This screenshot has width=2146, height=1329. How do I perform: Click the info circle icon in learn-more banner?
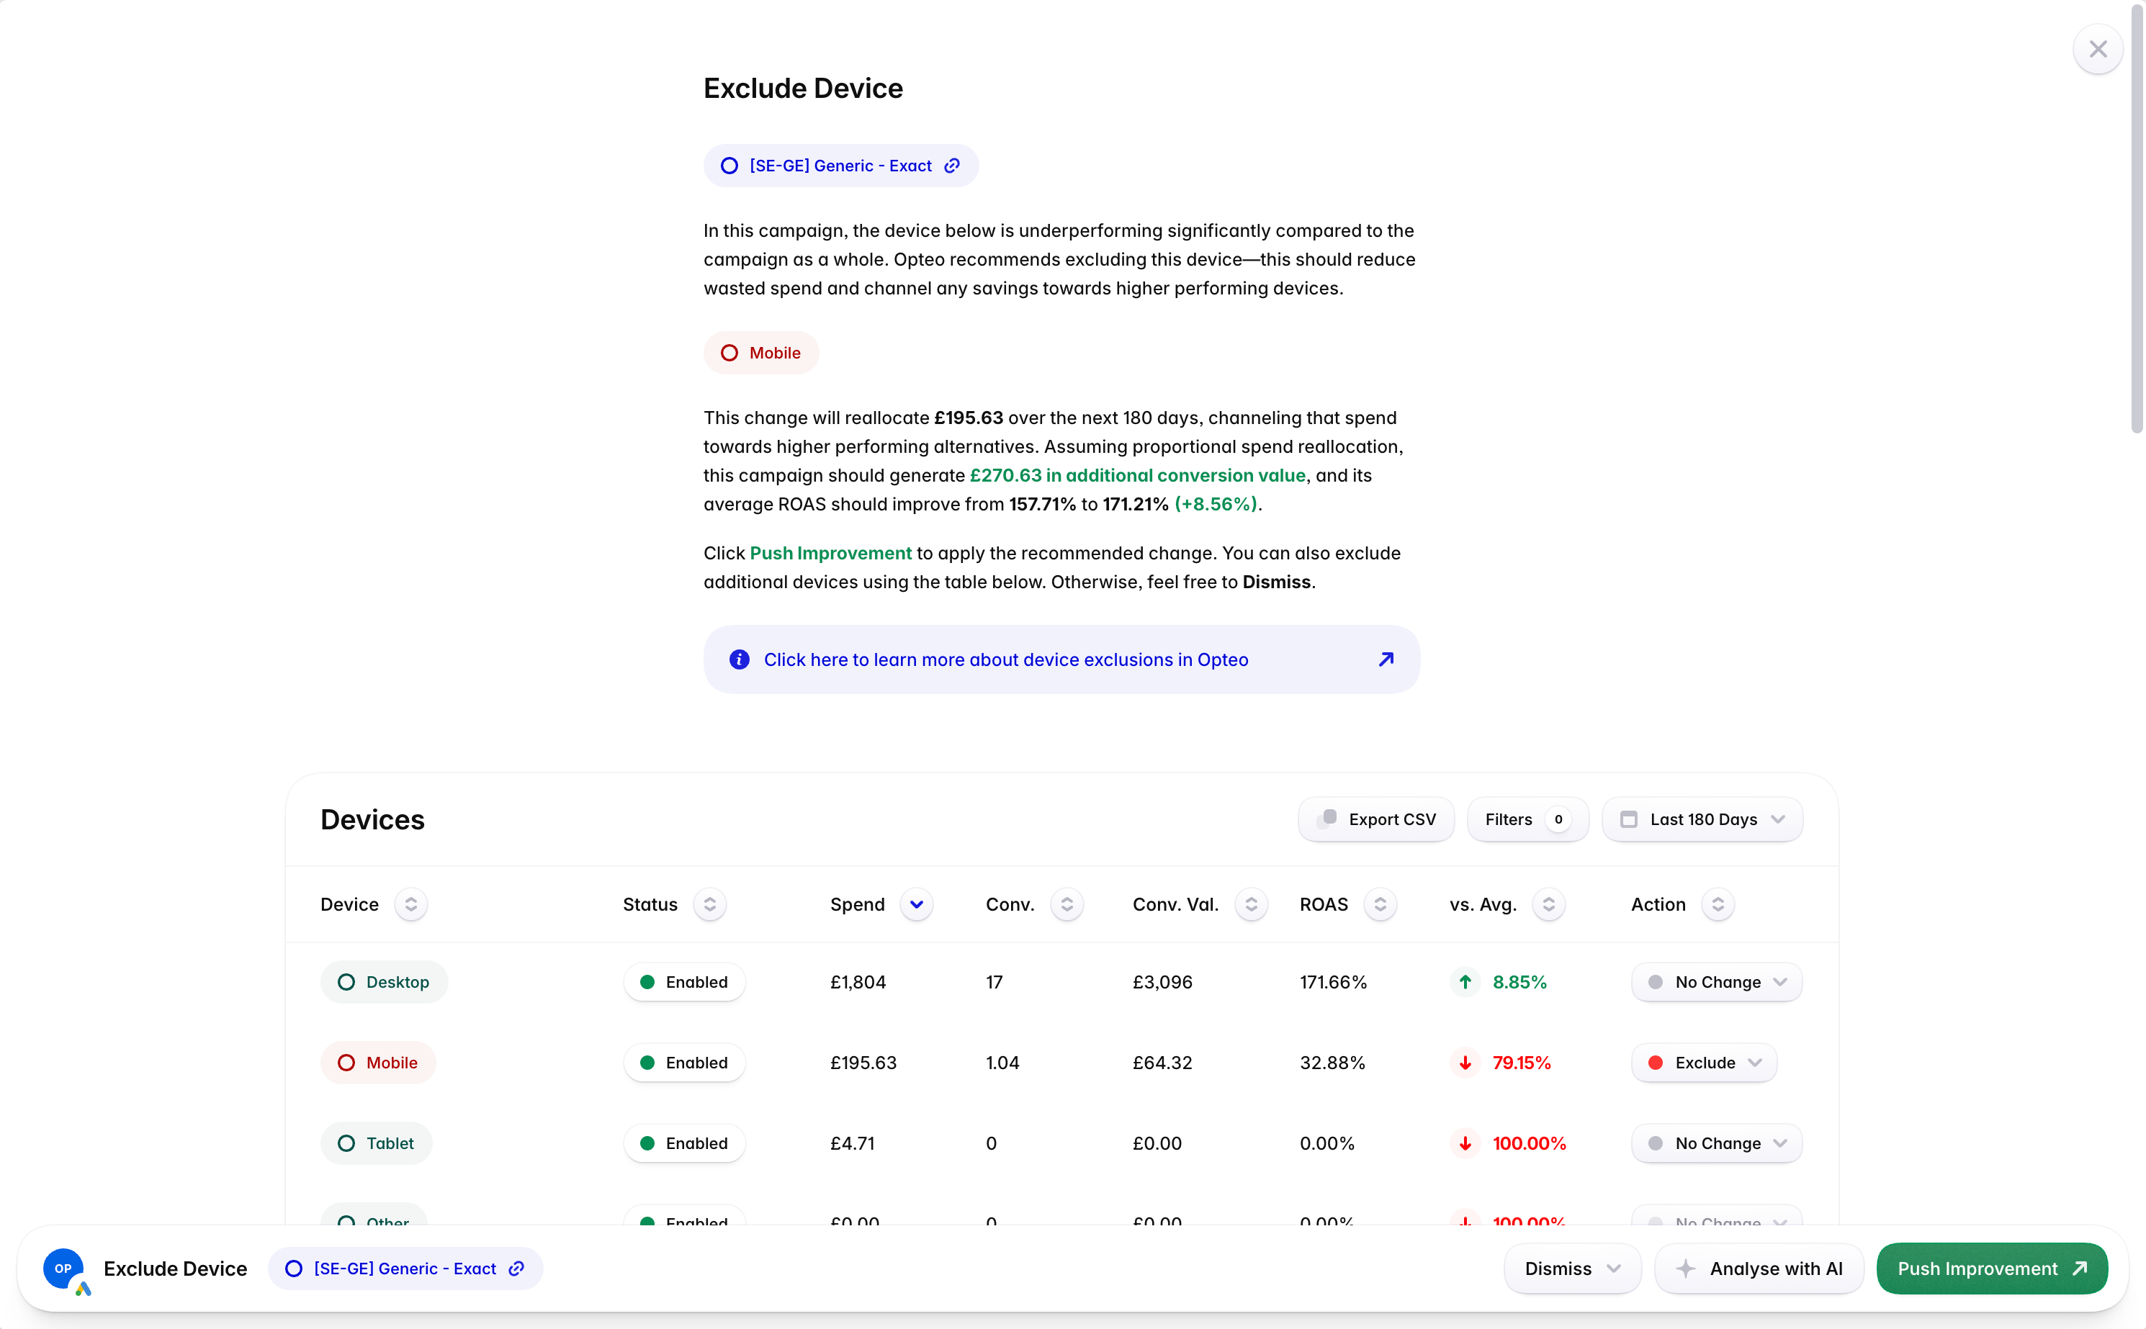pos(740,659)
